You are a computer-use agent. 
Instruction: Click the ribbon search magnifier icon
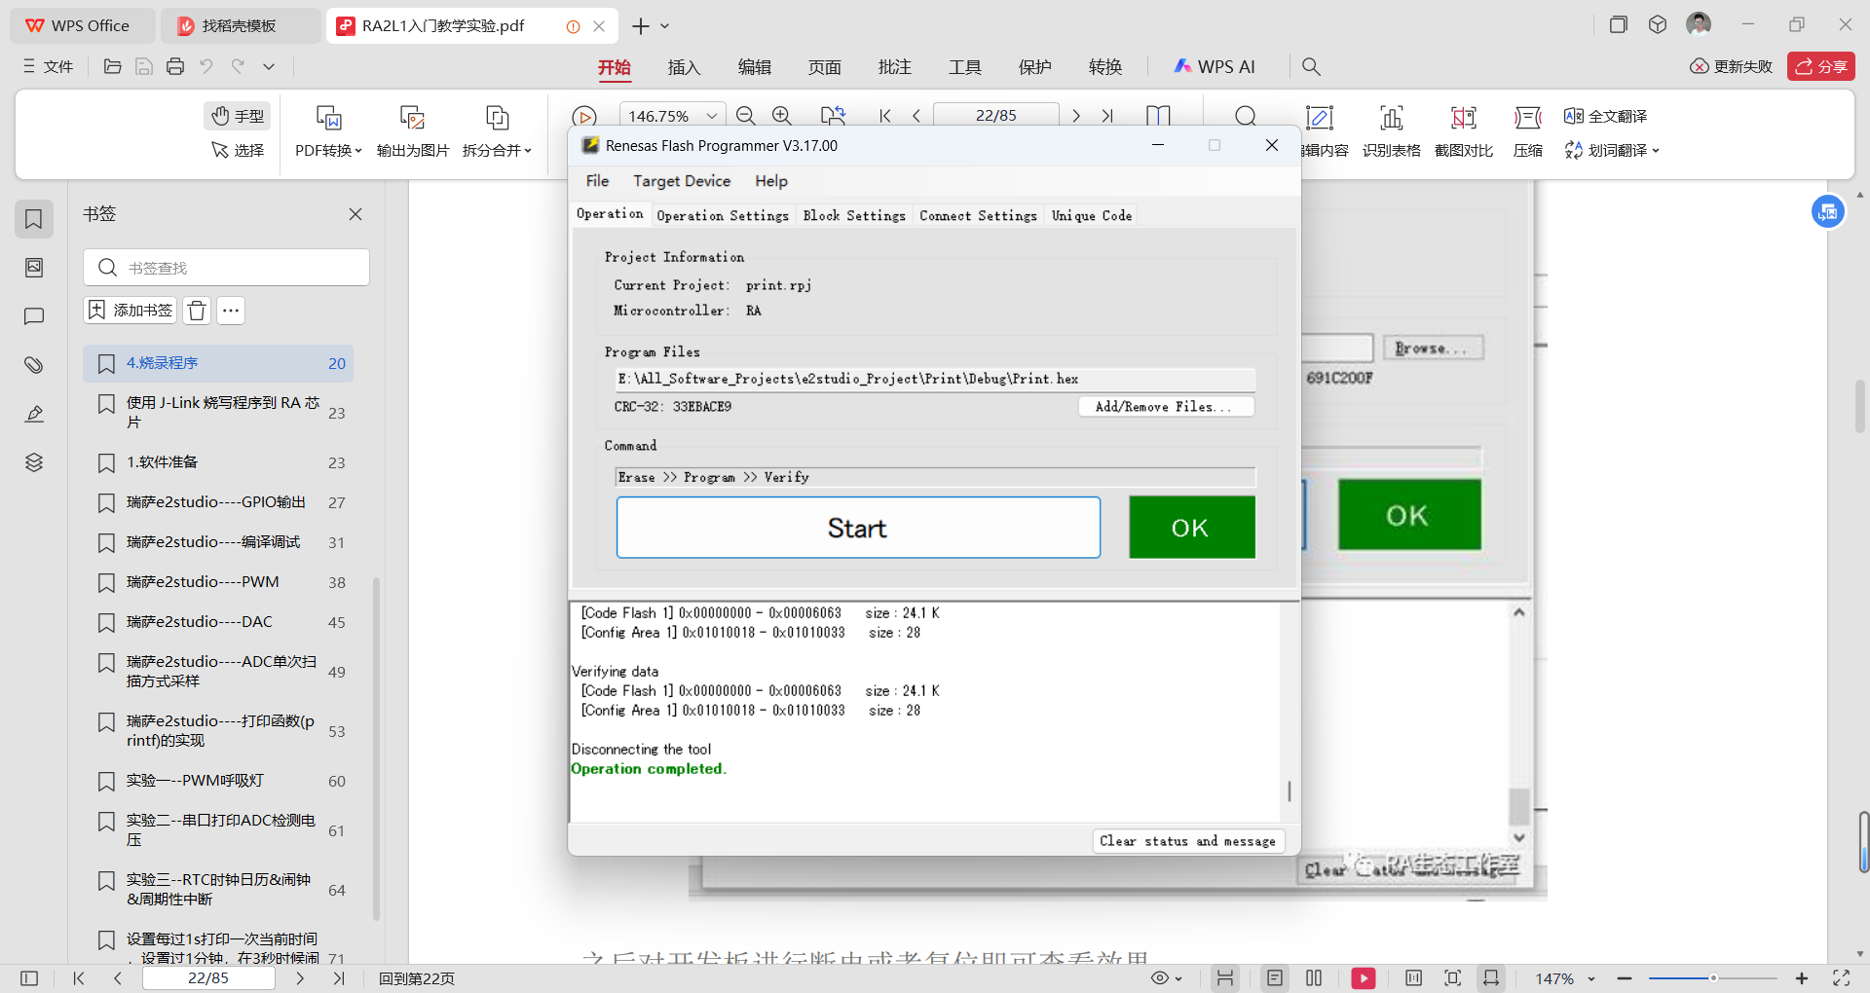(1311, 66)
